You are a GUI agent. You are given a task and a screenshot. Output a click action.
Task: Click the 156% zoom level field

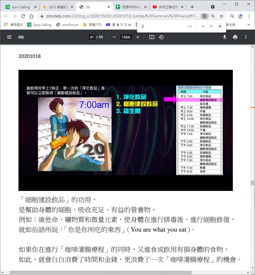[x=126, y=37]
